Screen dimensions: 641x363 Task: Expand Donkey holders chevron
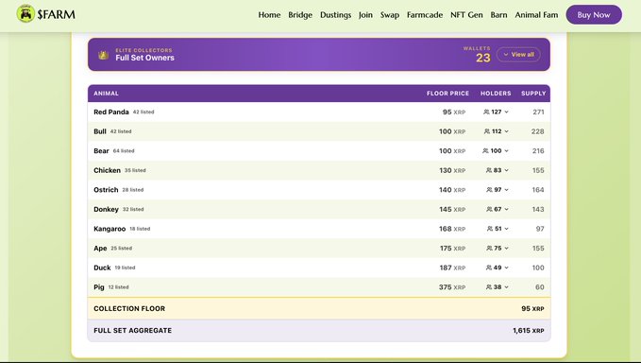507,209
